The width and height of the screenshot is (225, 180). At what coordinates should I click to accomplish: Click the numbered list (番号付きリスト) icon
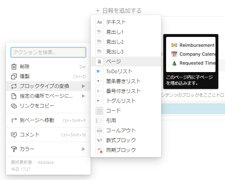(x=99, y=91)
